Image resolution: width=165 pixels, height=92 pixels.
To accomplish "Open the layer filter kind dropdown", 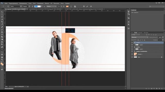I will tap(136, 35).
